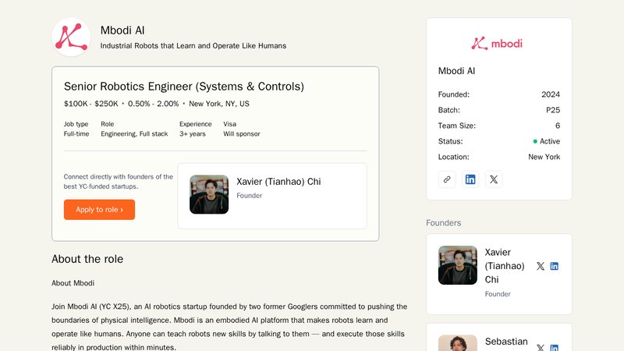Click Xavier's photo in the job card
This screenshot has height=351, width=624.
pos(209,194)
